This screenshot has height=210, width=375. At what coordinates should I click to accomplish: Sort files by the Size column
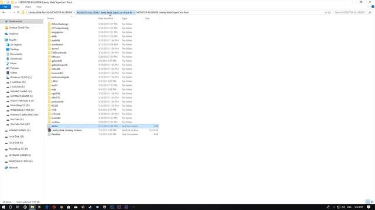pos(147,18)
